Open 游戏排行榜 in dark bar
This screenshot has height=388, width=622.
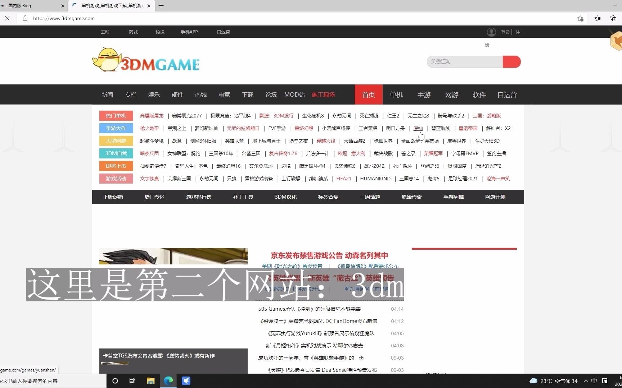point(199,197)
